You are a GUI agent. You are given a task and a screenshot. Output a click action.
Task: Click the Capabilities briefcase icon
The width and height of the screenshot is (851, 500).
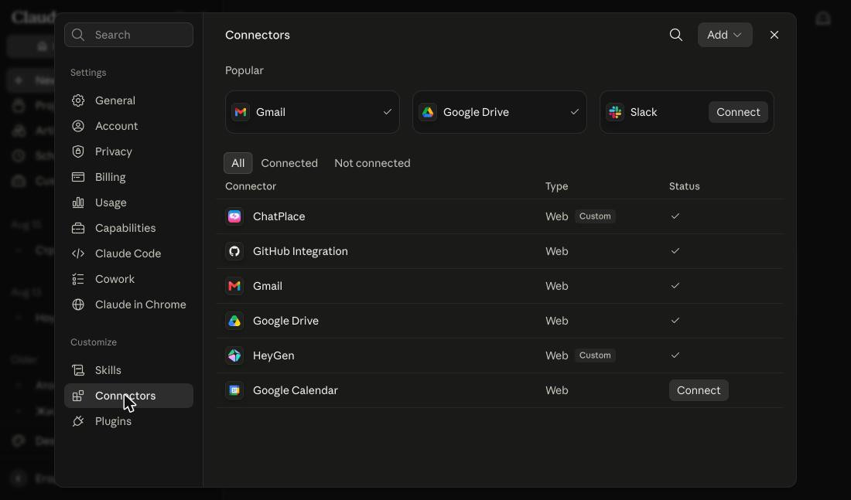coord(78,228)
